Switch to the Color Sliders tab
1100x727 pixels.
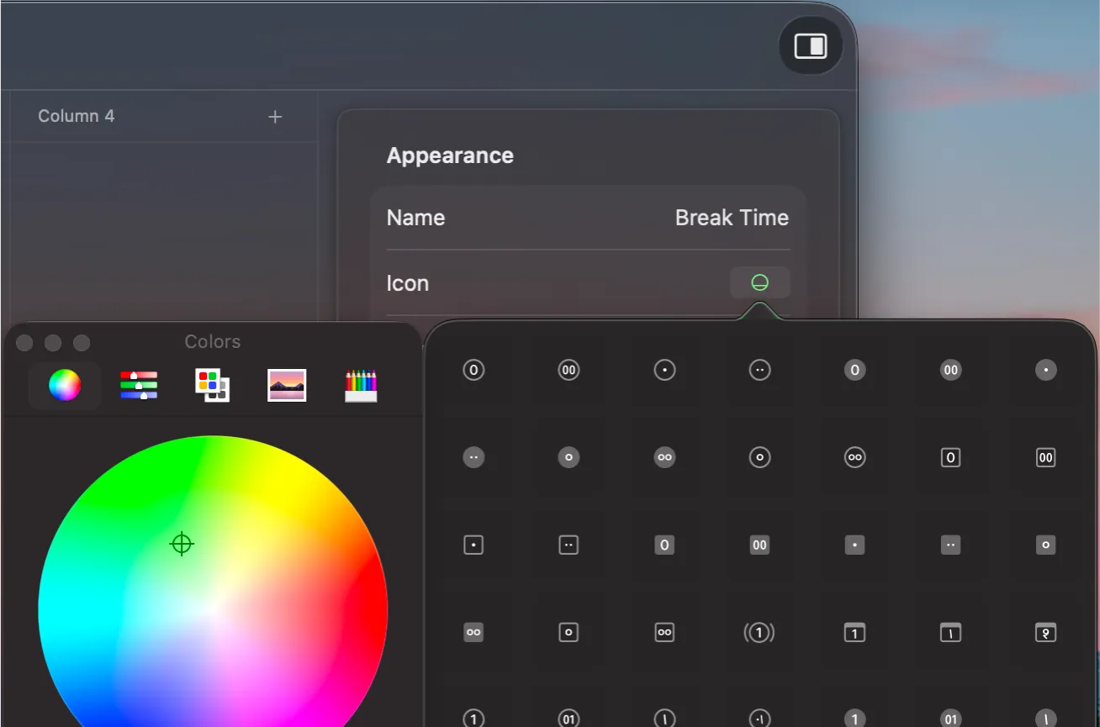(x=139, y=386)
